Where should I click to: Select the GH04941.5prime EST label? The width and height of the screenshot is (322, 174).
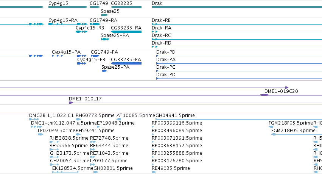[175, 115]
